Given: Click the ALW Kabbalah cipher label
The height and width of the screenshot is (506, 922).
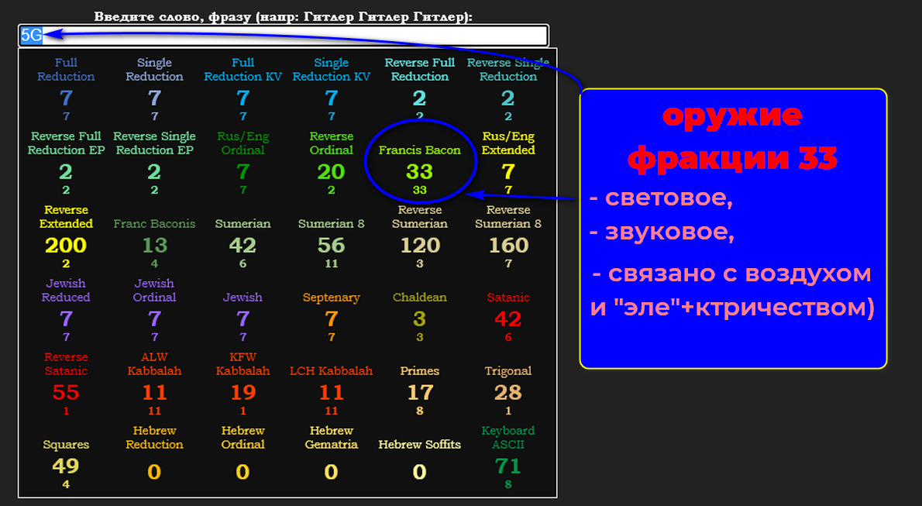Looking at the screenshot, I should (155, 363).
